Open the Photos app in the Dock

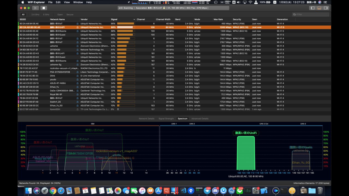coord(118,191)
